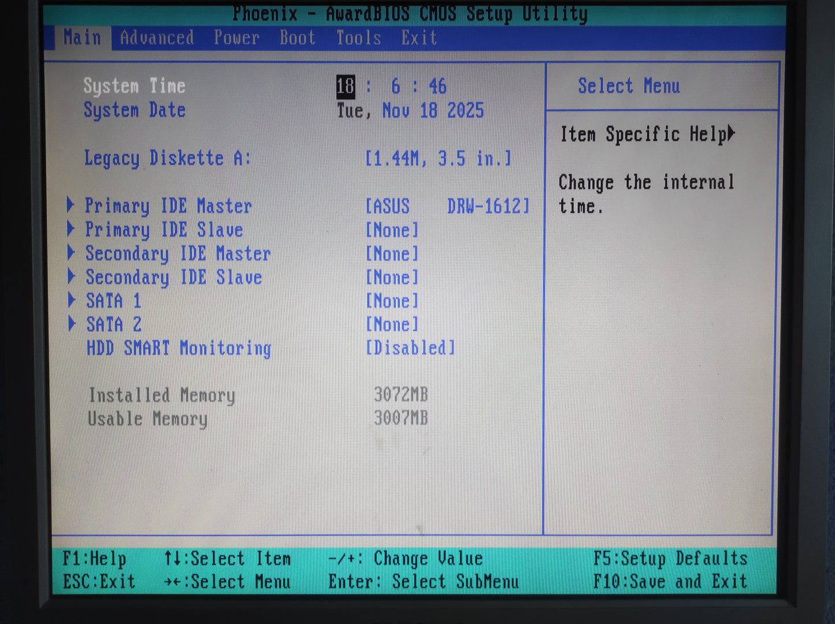Open the SATA 1 submenu arrow
This screenshot has height=624, width=835.
(73, 301)
